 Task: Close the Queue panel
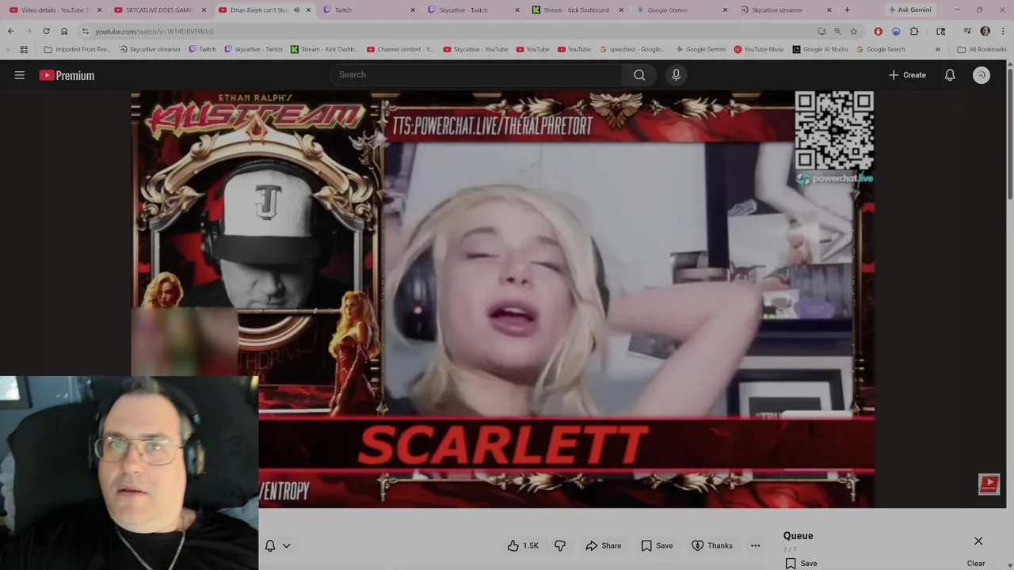978,541
